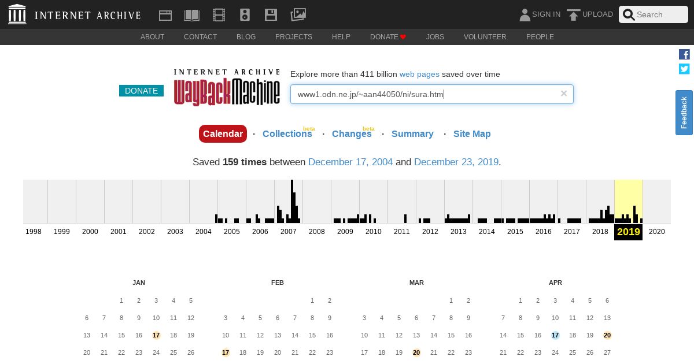Open the Web section icon

click(165, 15)
